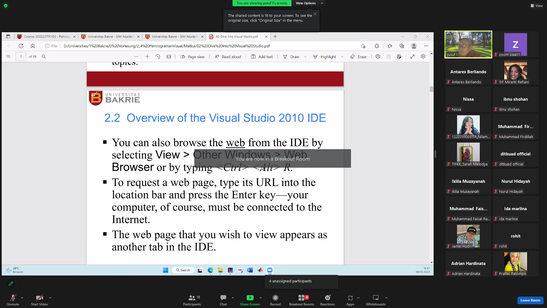Image resolution: width=547 pixels, height=308 pixels.
Task: Click Leave Room button
Action: click(x=530, y=300)
